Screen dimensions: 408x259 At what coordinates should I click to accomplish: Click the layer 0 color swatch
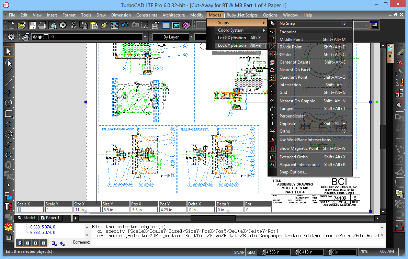[x=46, y=37]
